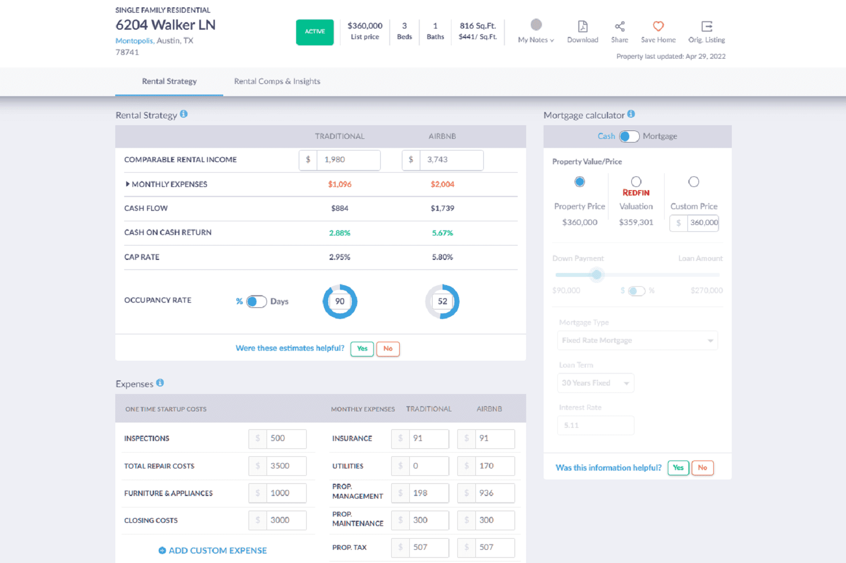Click the Expenses info icon
This screenshot has width=846, height=563.
pos(160,383)
